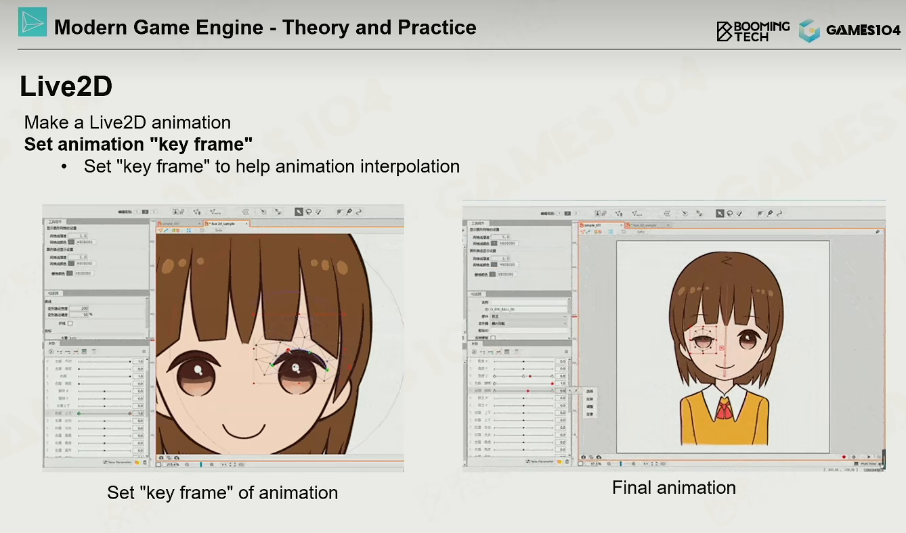
Task: Click the New Parameter button in the left editor
Action: 117,462
